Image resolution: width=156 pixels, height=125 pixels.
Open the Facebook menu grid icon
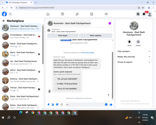click(x=138, y=14)
